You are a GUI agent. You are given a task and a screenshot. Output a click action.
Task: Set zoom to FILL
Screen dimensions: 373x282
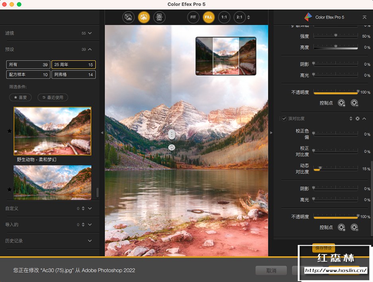point(208,17)
